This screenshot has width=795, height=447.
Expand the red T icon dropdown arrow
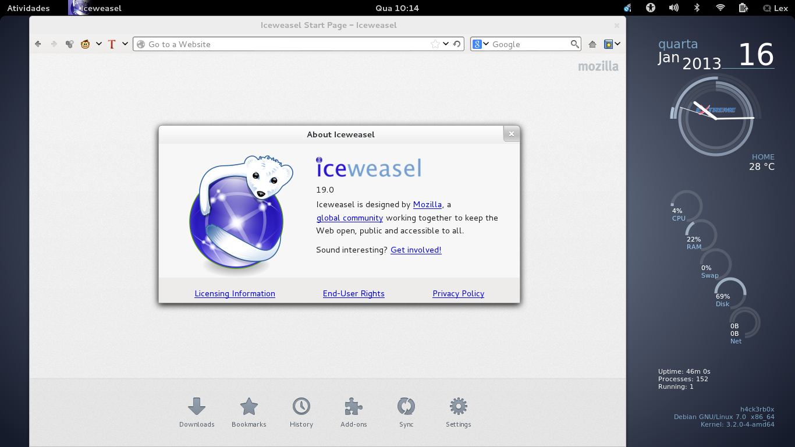point(125,44)
